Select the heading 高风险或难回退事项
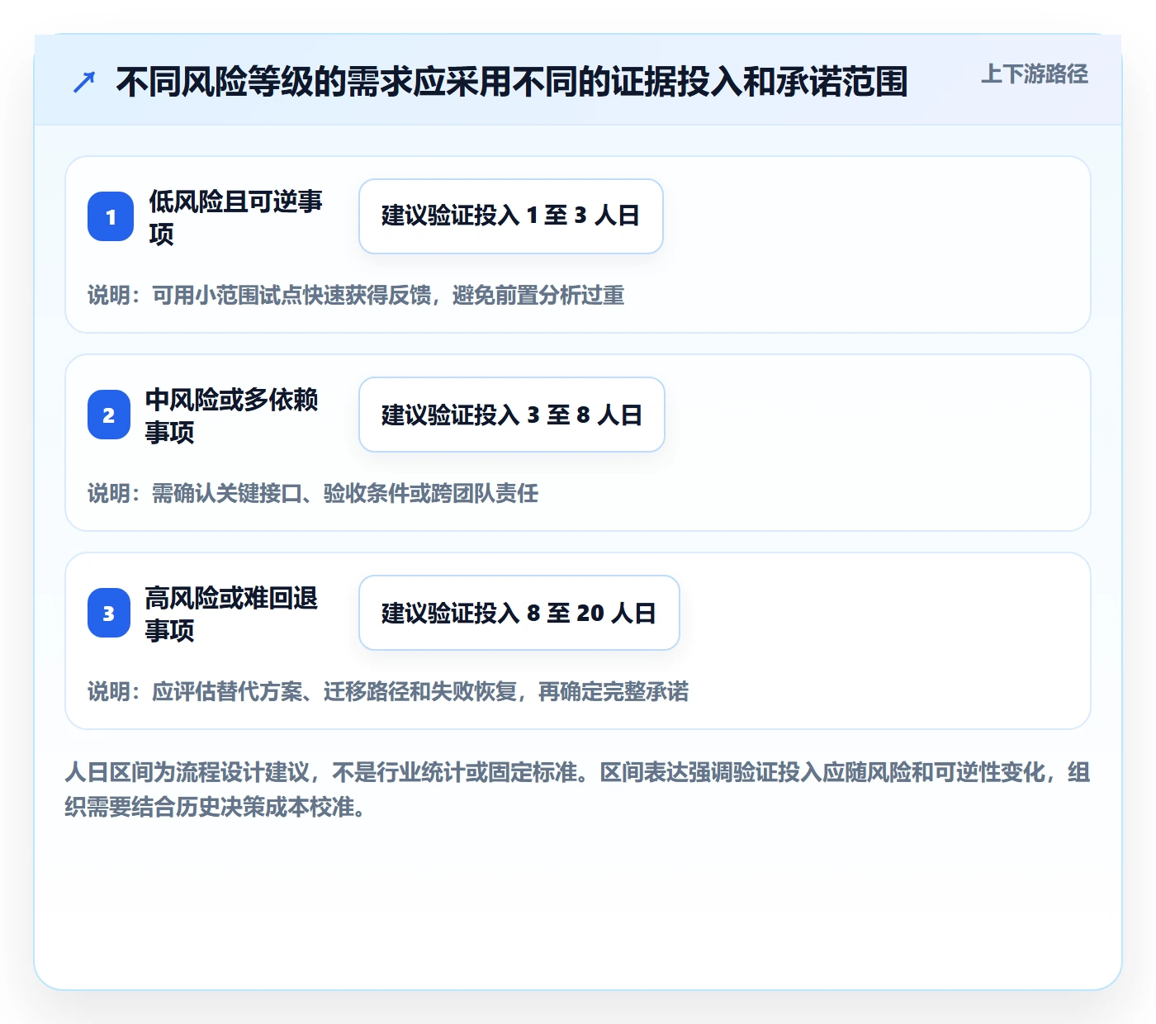The width and height of the screenshot is (1156, 1024). point(232,614)
